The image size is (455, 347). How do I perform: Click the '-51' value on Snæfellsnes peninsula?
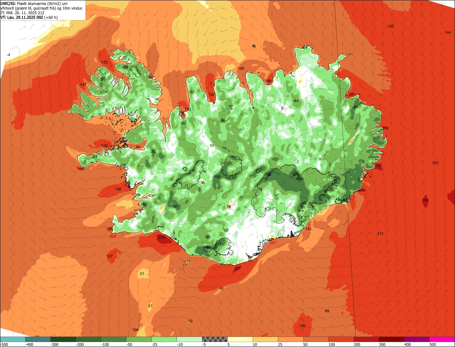94,157
